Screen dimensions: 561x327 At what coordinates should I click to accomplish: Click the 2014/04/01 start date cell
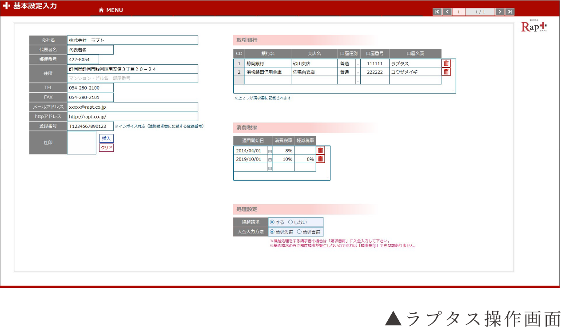(251, 150)
